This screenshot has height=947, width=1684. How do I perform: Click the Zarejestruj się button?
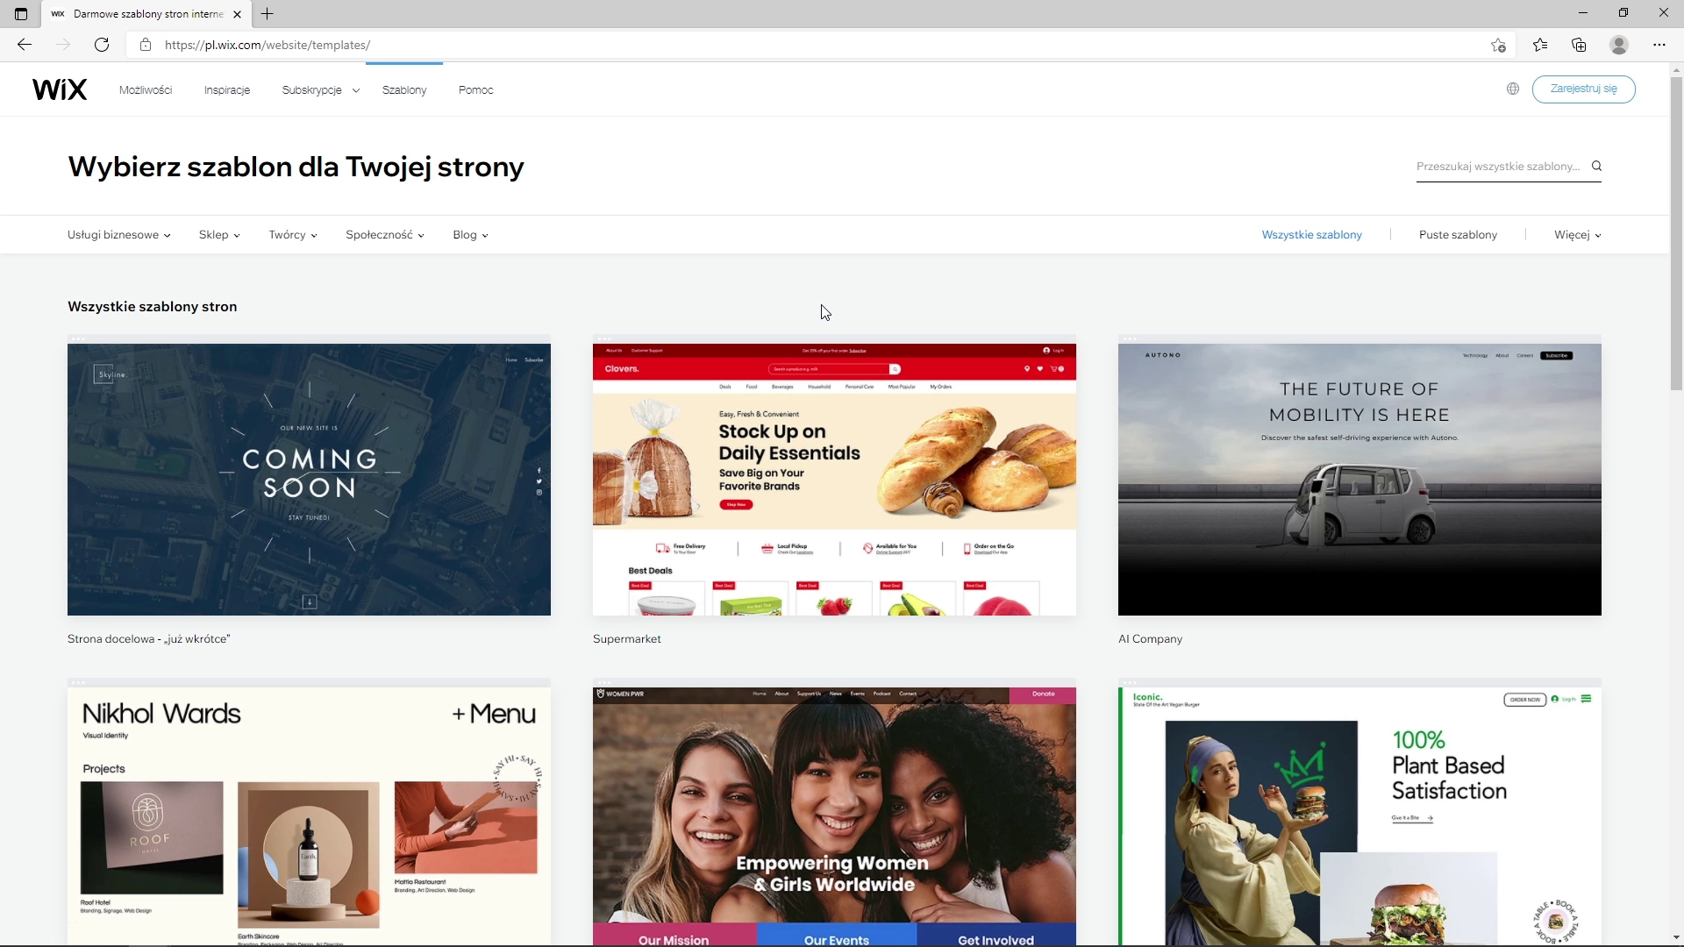coord(1583,89)
